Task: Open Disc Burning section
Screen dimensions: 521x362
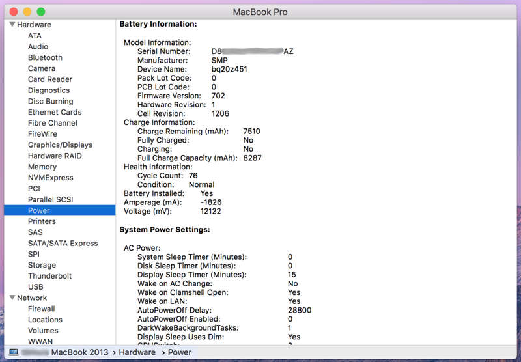Action: pos(51,102)
